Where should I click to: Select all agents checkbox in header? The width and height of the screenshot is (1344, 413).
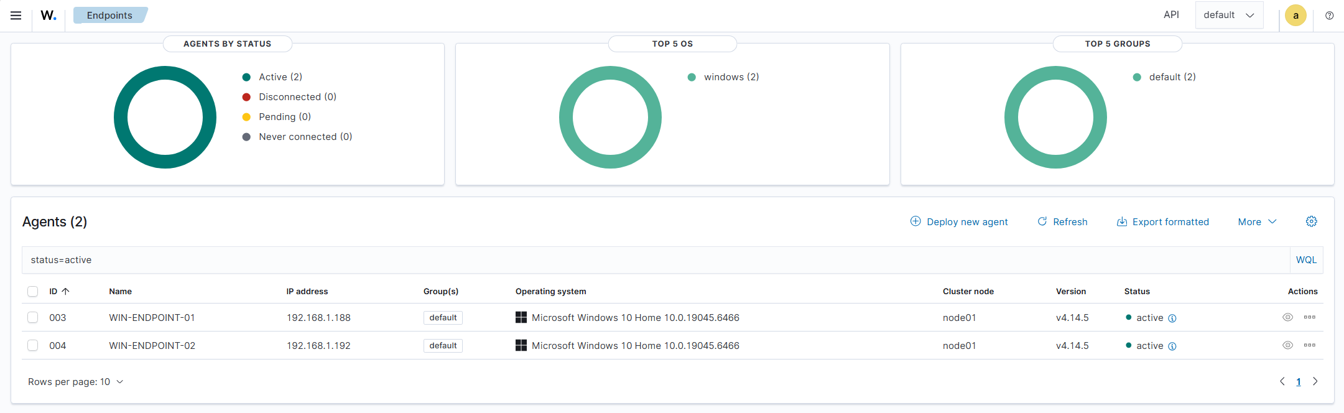(33, 291)
